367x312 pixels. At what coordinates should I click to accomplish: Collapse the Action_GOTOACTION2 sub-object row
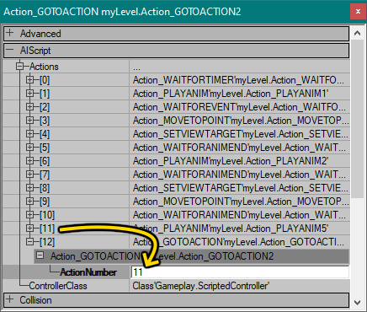coord(40,256)
